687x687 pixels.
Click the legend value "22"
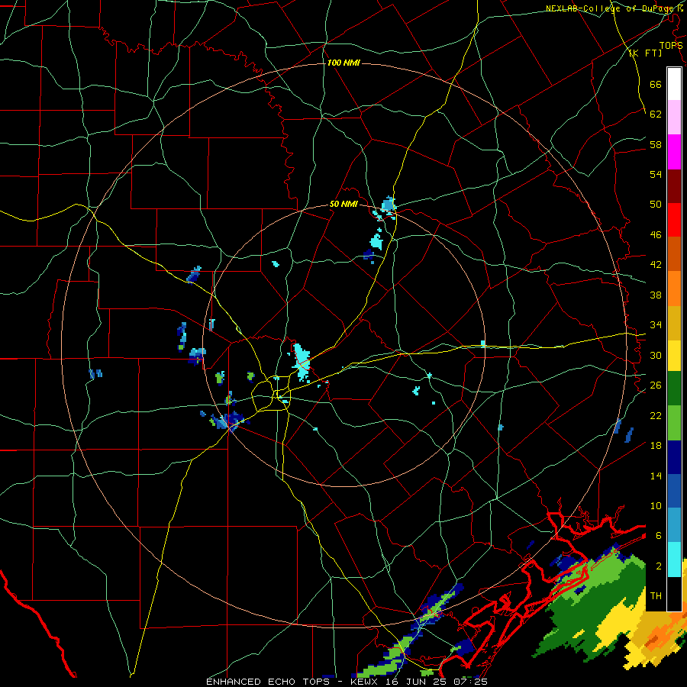click(x=656, y=415)
